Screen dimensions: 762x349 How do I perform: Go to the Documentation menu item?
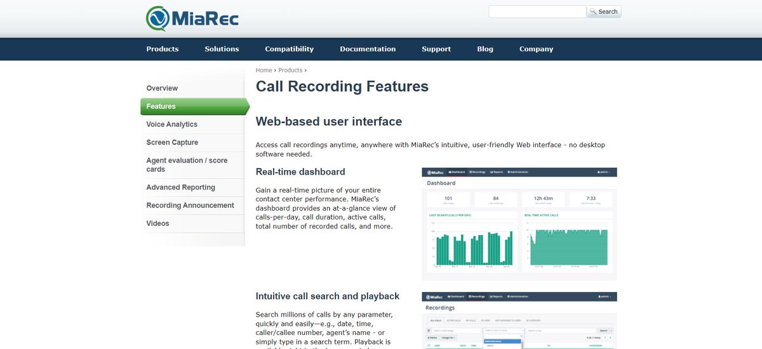pos(368,49)
